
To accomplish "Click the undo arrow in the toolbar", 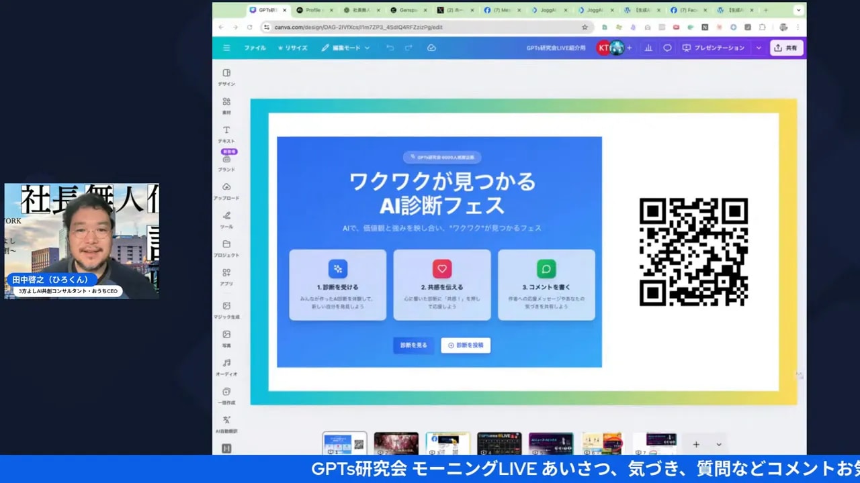I will (390, 48).
